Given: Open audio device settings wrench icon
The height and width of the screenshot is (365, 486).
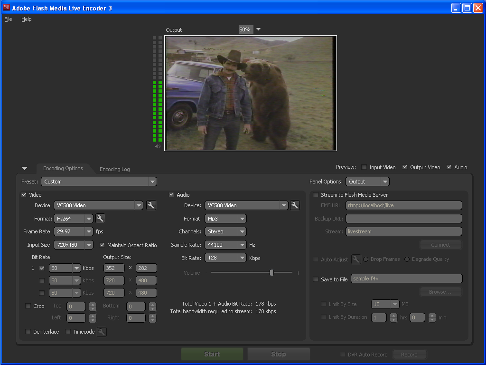Looking at the screenshot, I should coord(295,205).
